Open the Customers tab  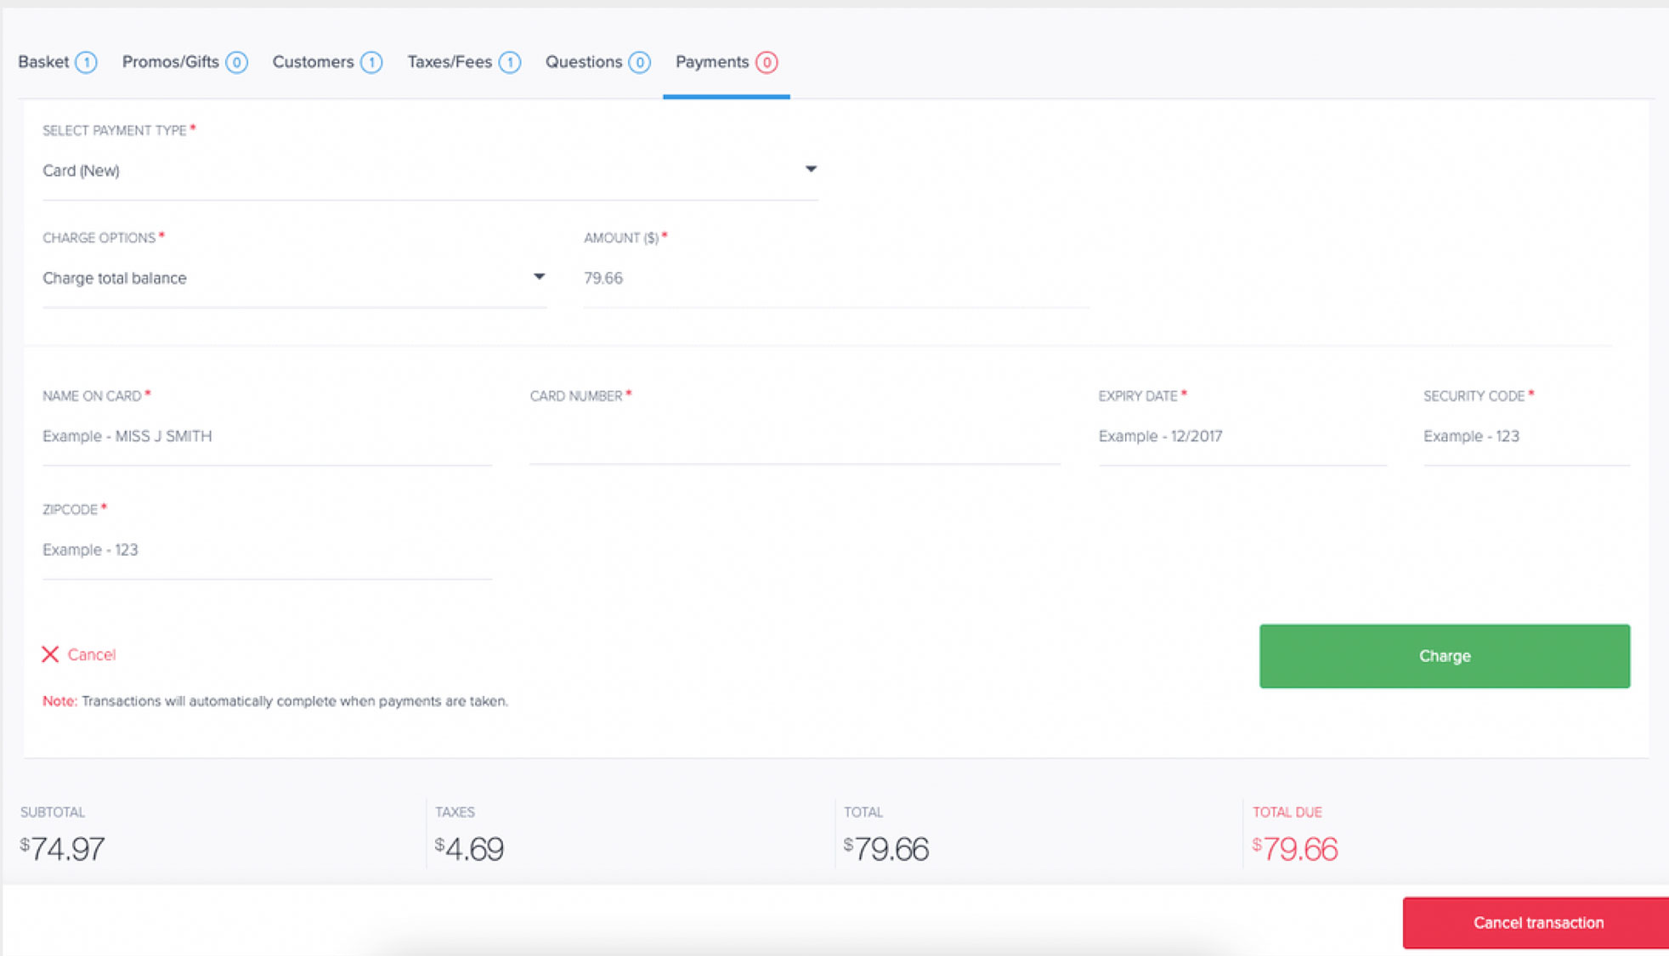[327, 62]
